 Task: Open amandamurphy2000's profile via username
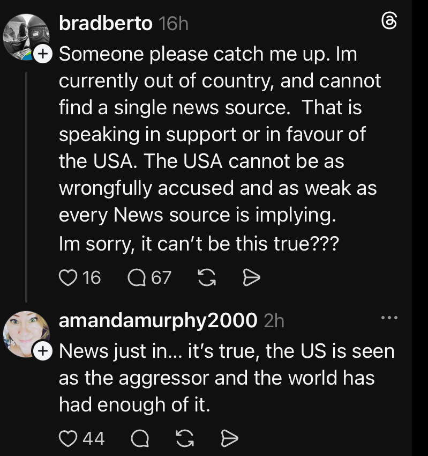(158, 321)
